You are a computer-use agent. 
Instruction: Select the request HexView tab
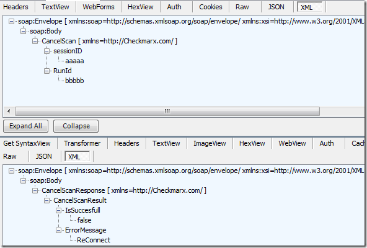pos(141,7)
